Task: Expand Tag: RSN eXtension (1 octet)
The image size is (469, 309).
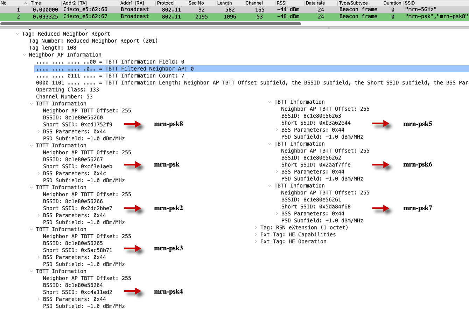Action: [256, 228]
